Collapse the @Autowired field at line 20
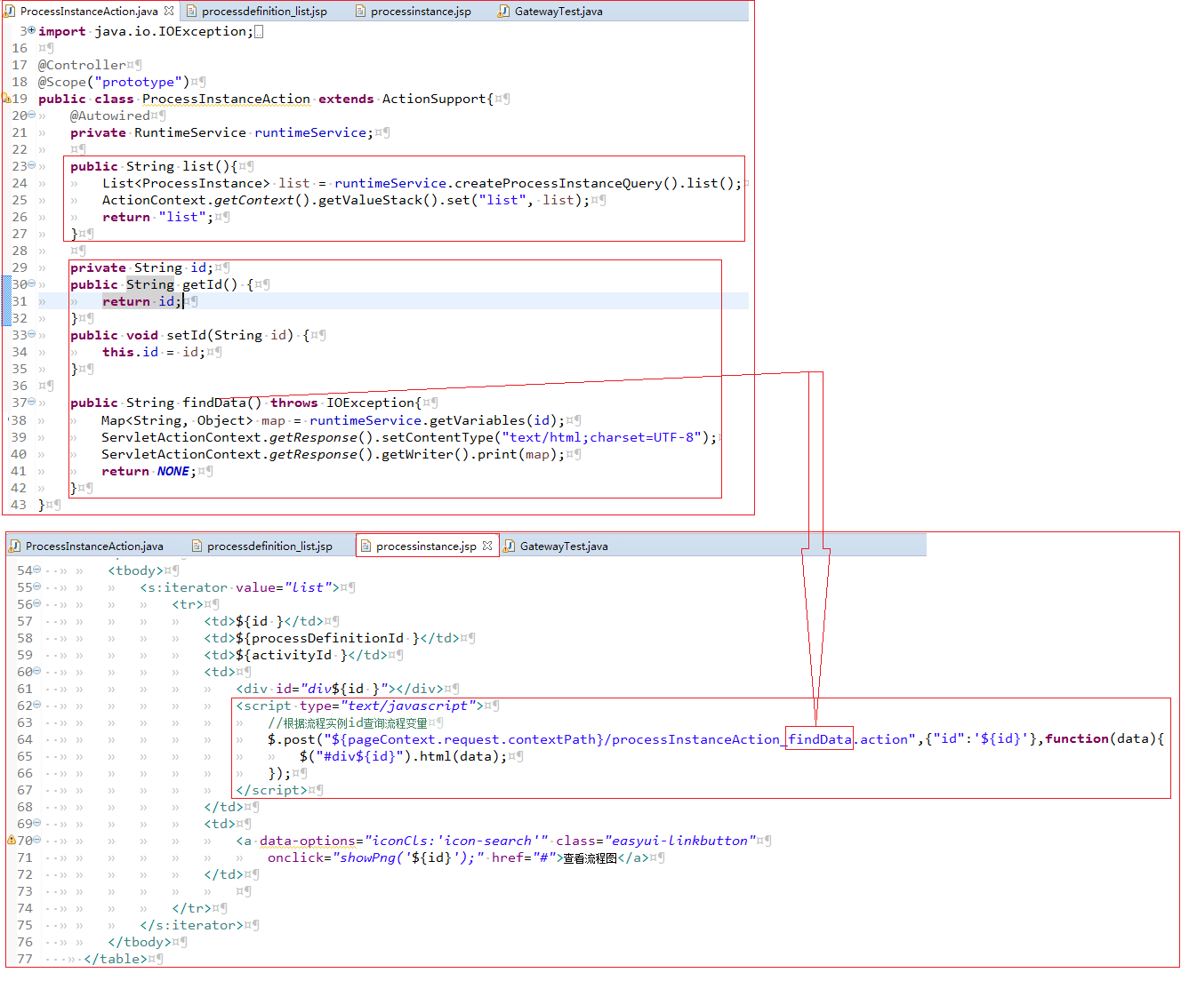This screenshot has width=1189, height=981. 31,115
